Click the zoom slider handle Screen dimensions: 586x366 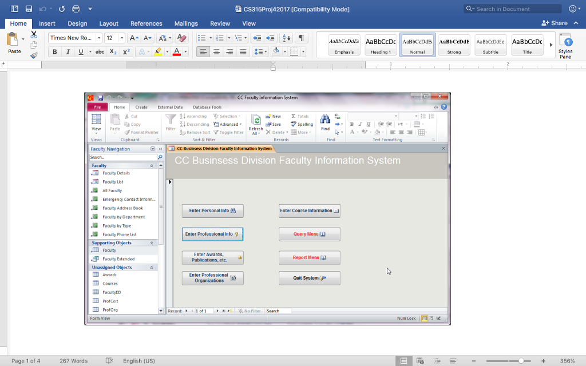521,361
